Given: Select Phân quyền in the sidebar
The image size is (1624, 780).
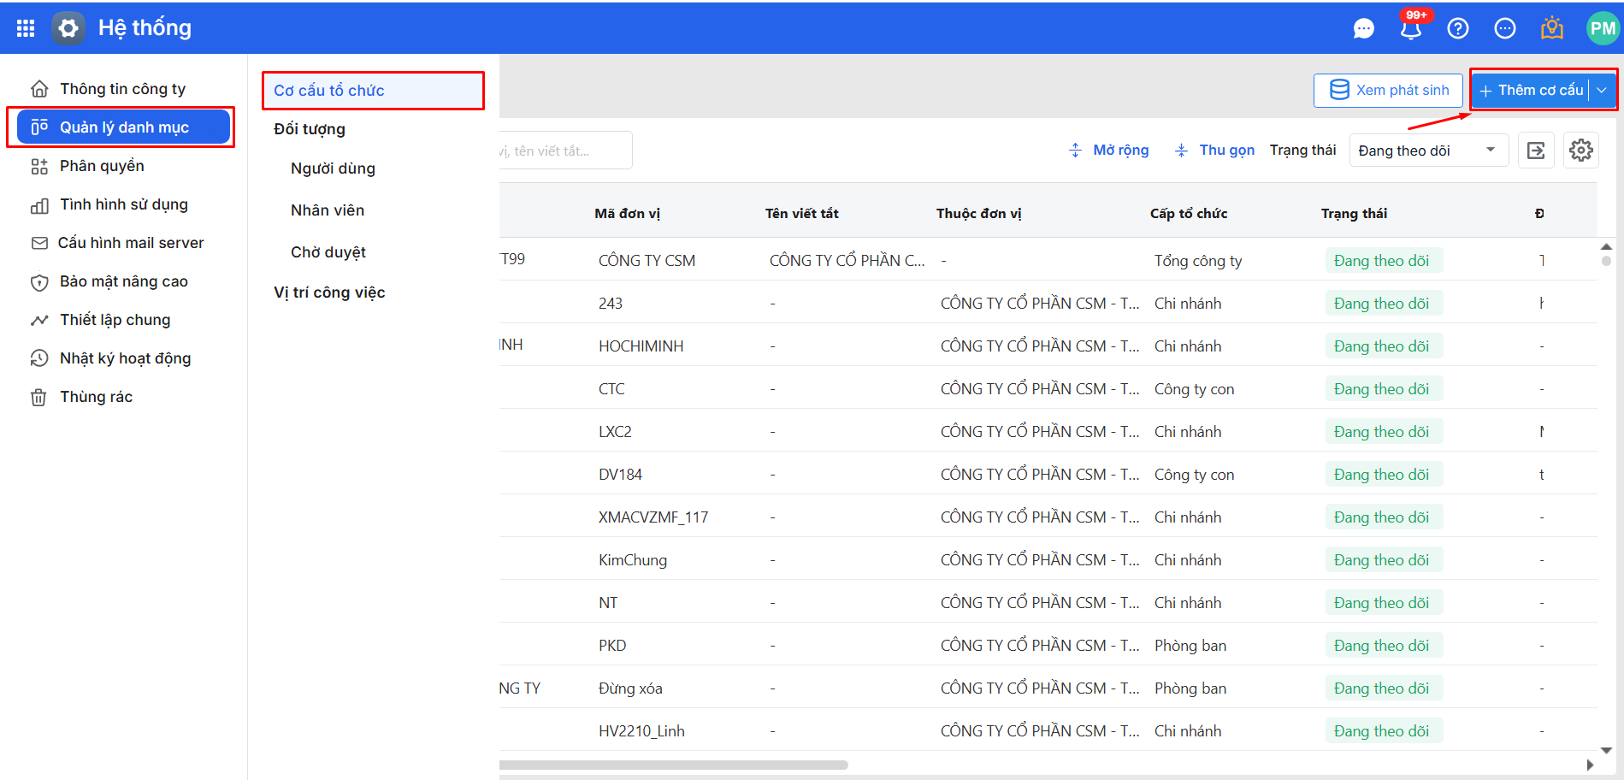Looking at the screenshot, I should (x=102, y=166).
